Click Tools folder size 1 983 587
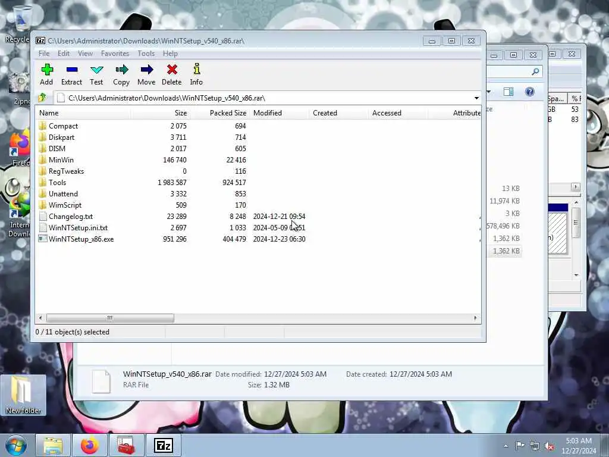The width and height of the screenshot is (609, 457). click(x=172, y=182)
